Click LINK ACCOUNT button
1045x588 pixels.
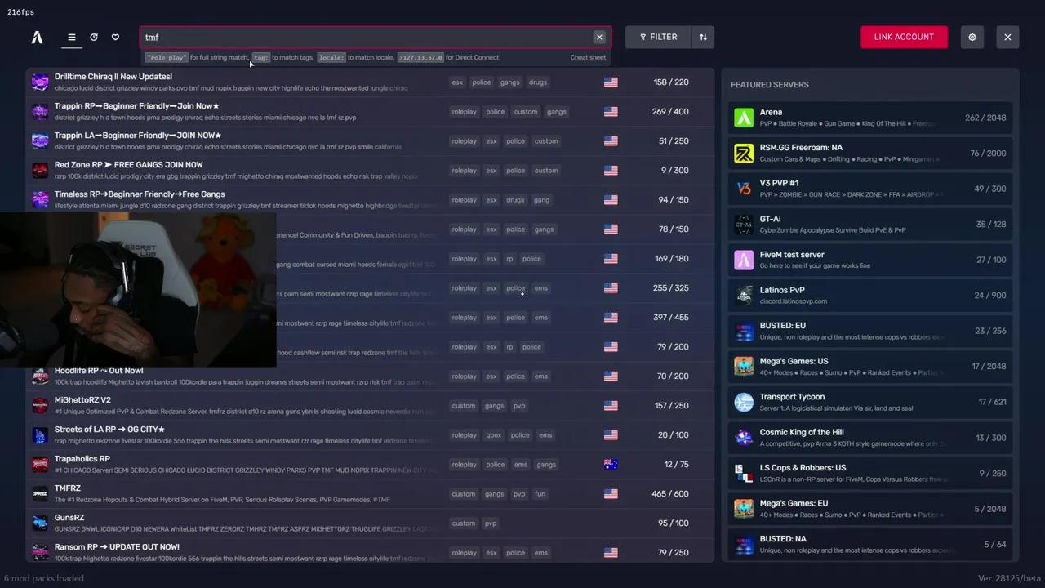click(904, 37)
